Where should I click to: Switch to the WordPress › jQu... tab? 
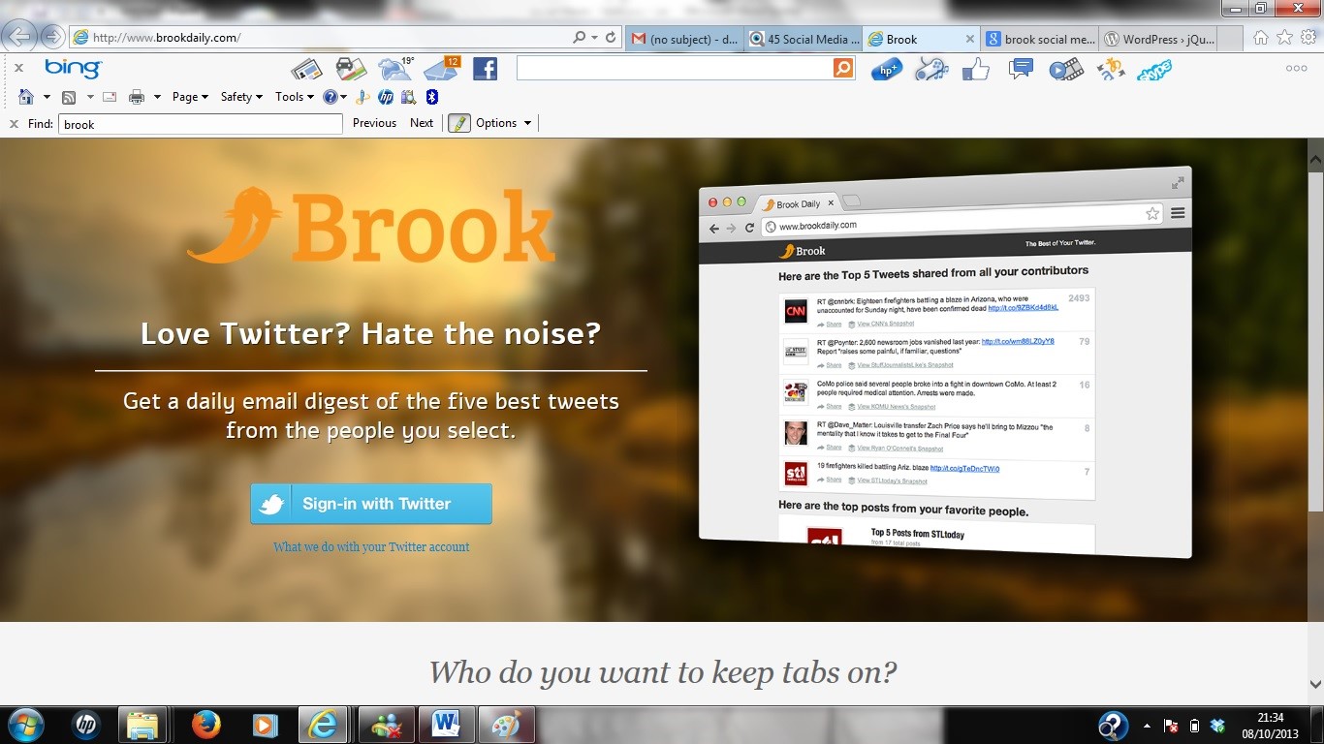click(x=1159, y=39)
